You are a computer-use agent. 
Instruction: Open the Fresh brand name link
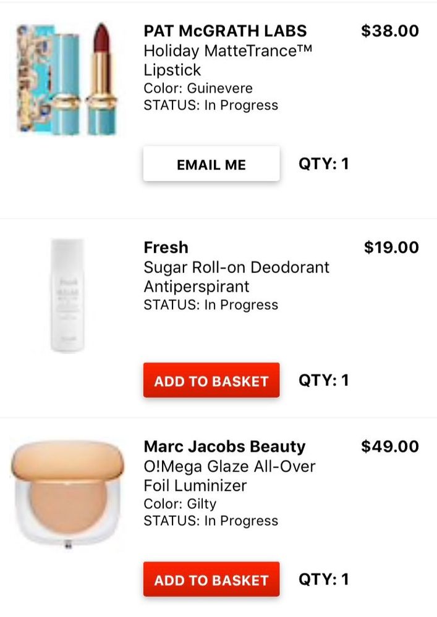pos(166,248)
